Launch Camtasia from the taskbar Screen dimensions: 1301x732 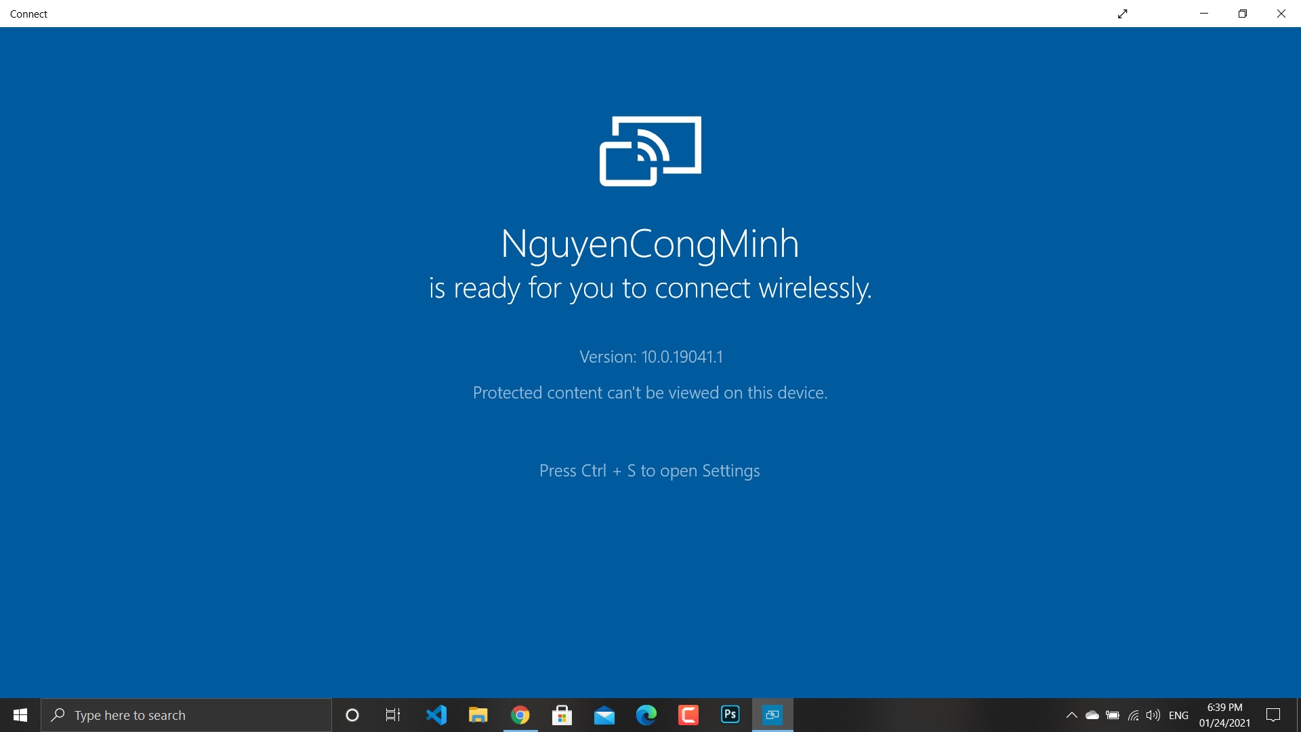(x=689, y=715)
